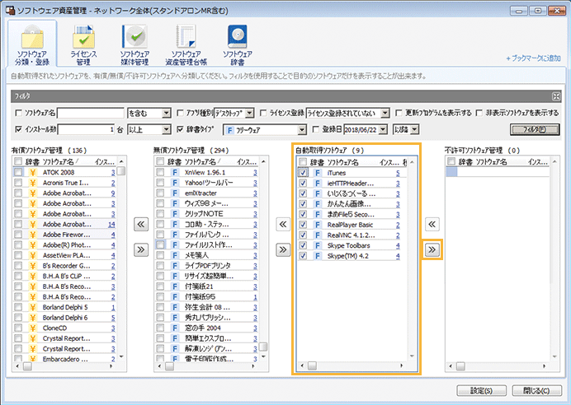Select the RealVNC 4.1.2… row text
This screenshot has height=405, width=571.
351,235
